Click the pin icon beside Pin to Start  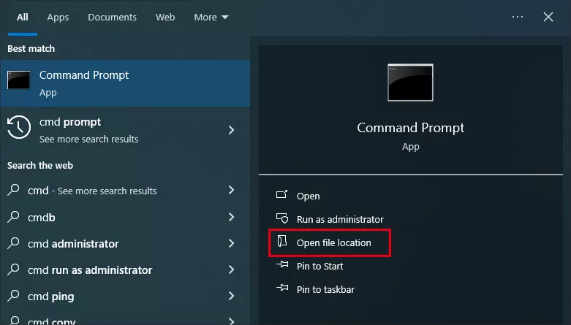point(282,264)
